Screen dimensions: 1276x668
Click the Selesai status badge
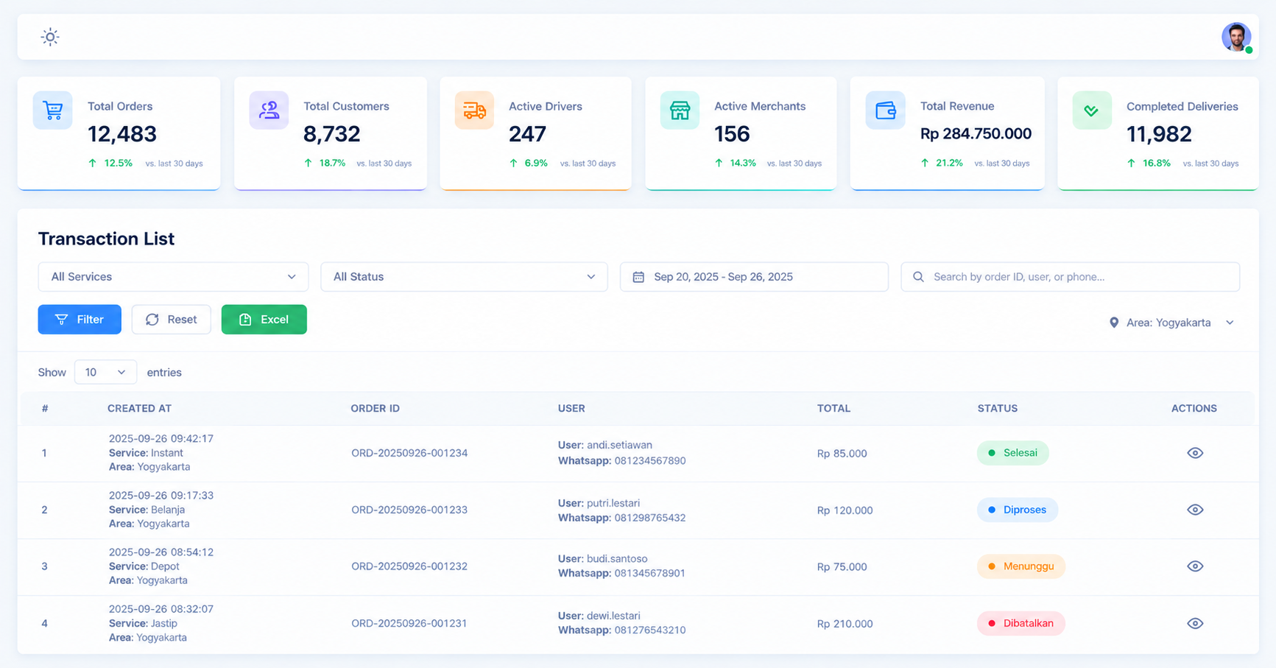tap(1013, 453)
